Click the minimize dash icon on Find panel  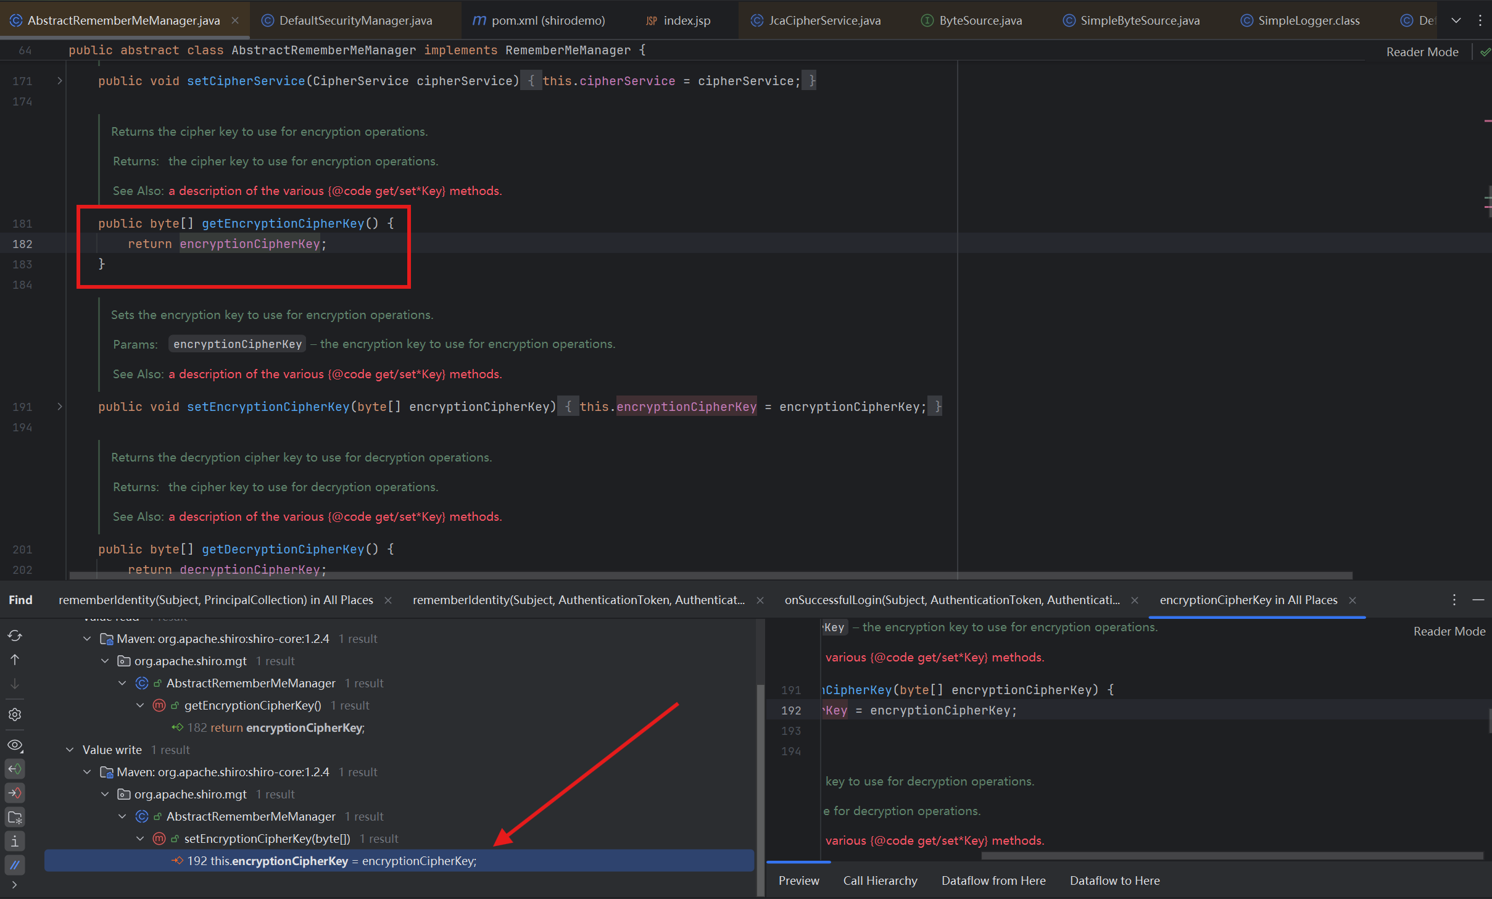[1478, 600]
